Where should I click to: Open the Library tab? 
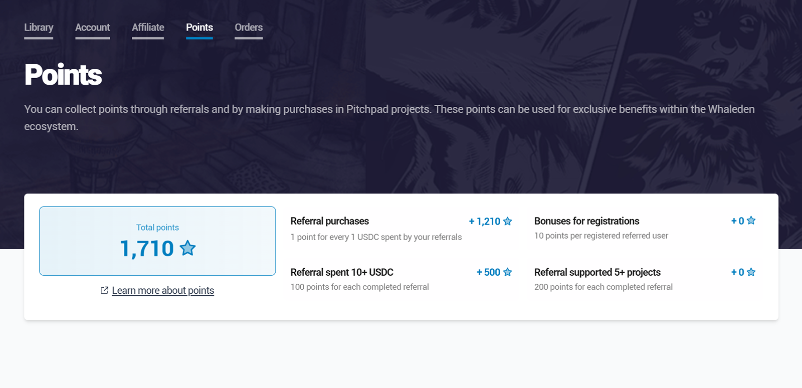(39, 28)
